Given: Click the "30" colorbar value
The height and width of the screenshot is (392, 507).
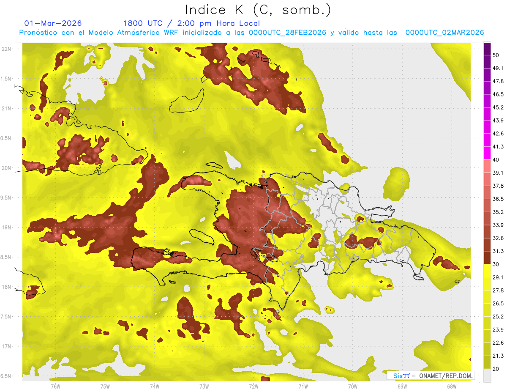Looking at the screenshot, I should pos(496,264).
